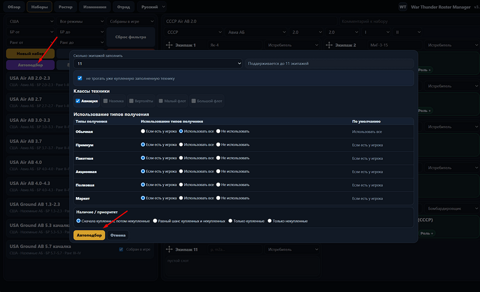The image size is (480, 292).
Task: Open the 'Все режимы' filter dropdown
Action: pos(81,22)
